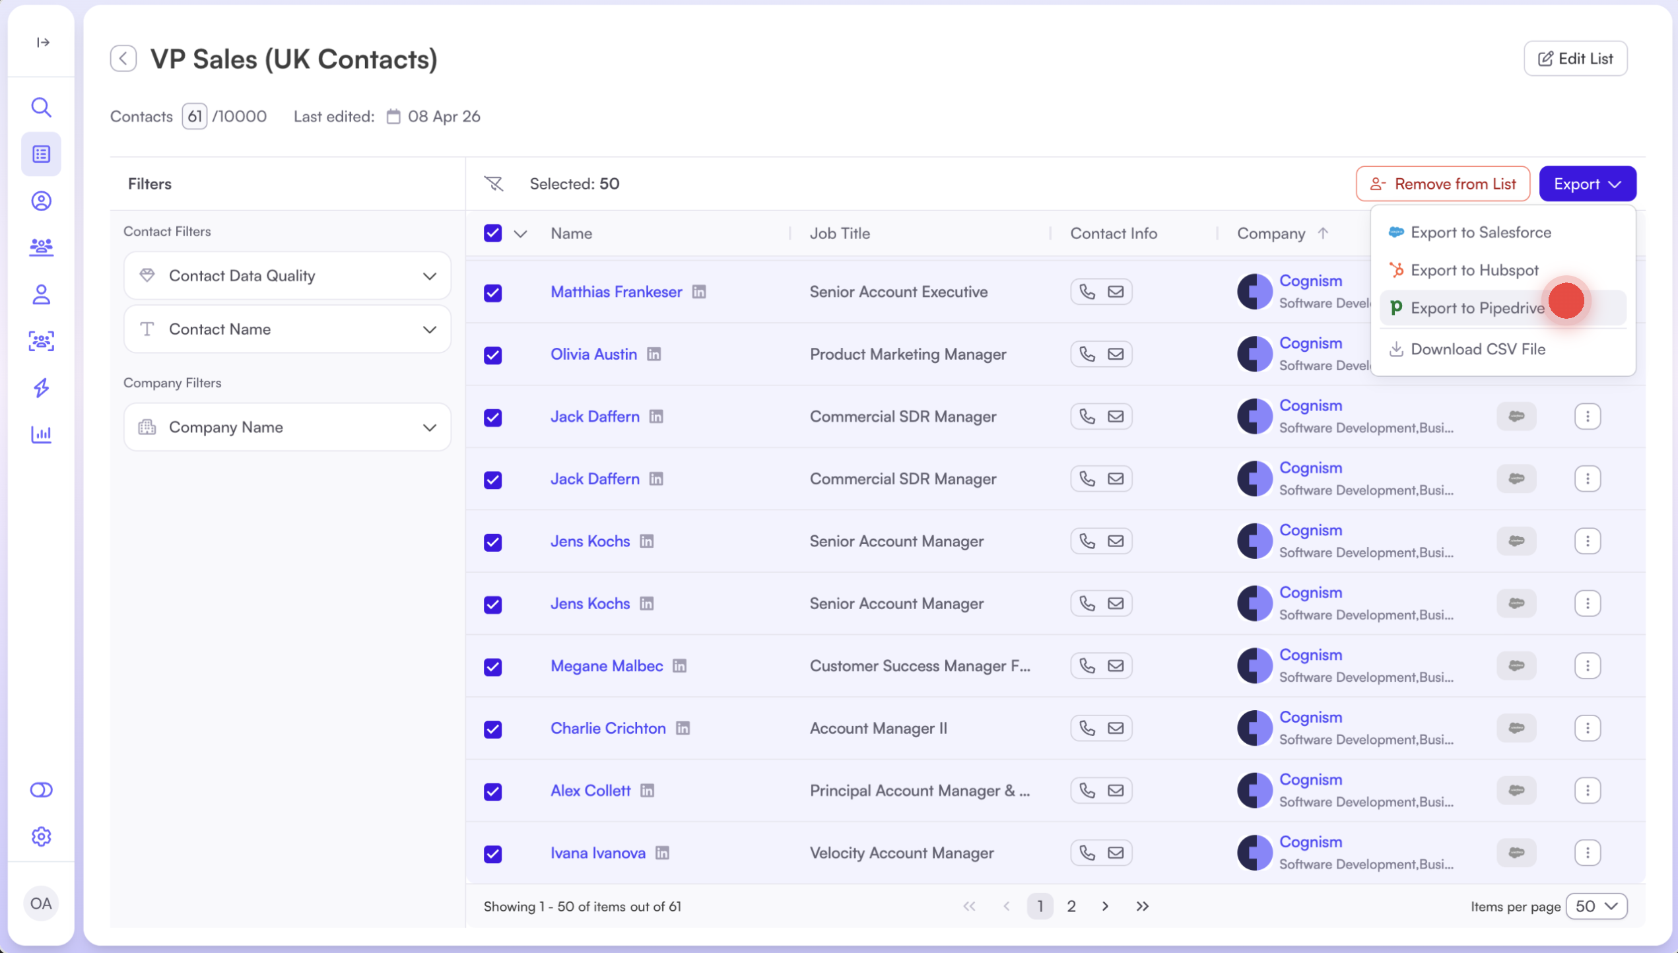
Task: Toggle the switch icon in sidebar bottom
Action: [x=41, y=790]
